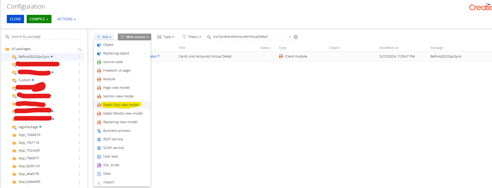Click the UsrCardsAndAccountsVirtualDetail search field

250,37
